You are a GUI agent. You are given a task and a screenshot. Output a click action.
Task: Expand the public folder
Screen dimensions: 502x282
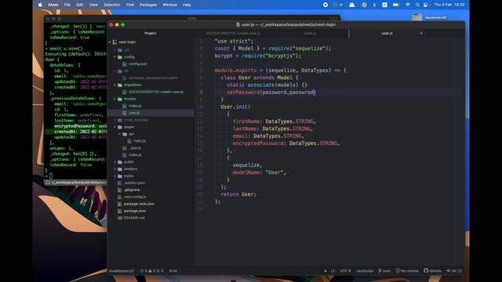[x=115, y=162]
